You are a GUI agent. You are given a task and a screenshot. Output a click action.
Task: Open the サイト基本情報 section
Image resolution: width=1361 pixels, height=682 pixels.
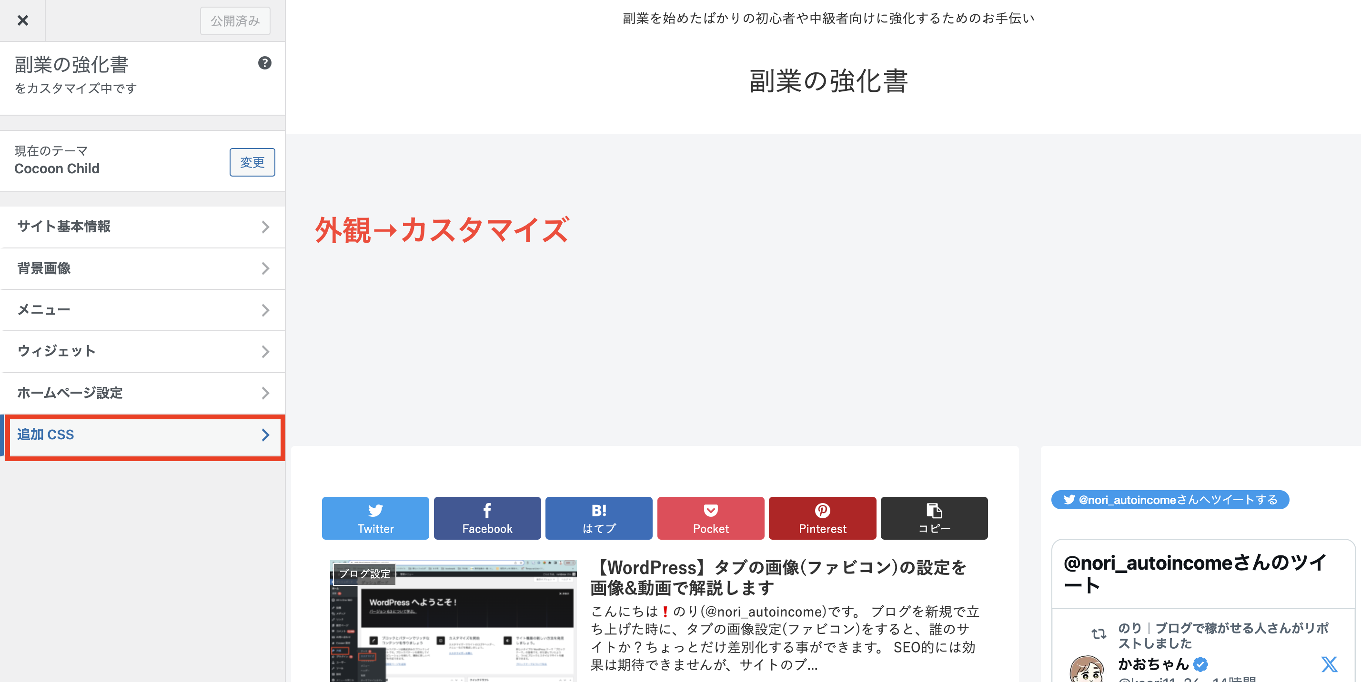142,227
